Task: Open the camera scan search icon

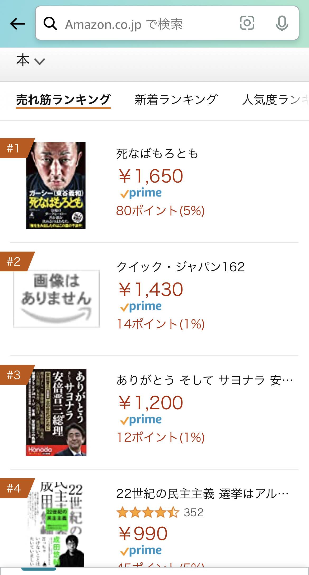Action: click(247, 23)
